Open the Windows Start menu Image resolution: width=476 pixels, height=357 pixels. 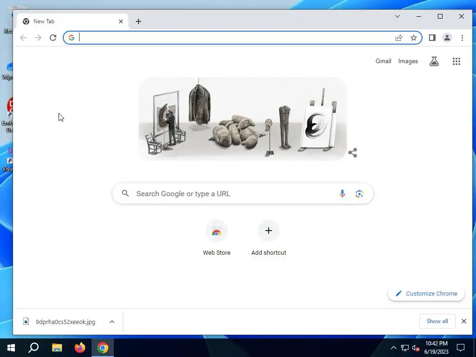11,348
